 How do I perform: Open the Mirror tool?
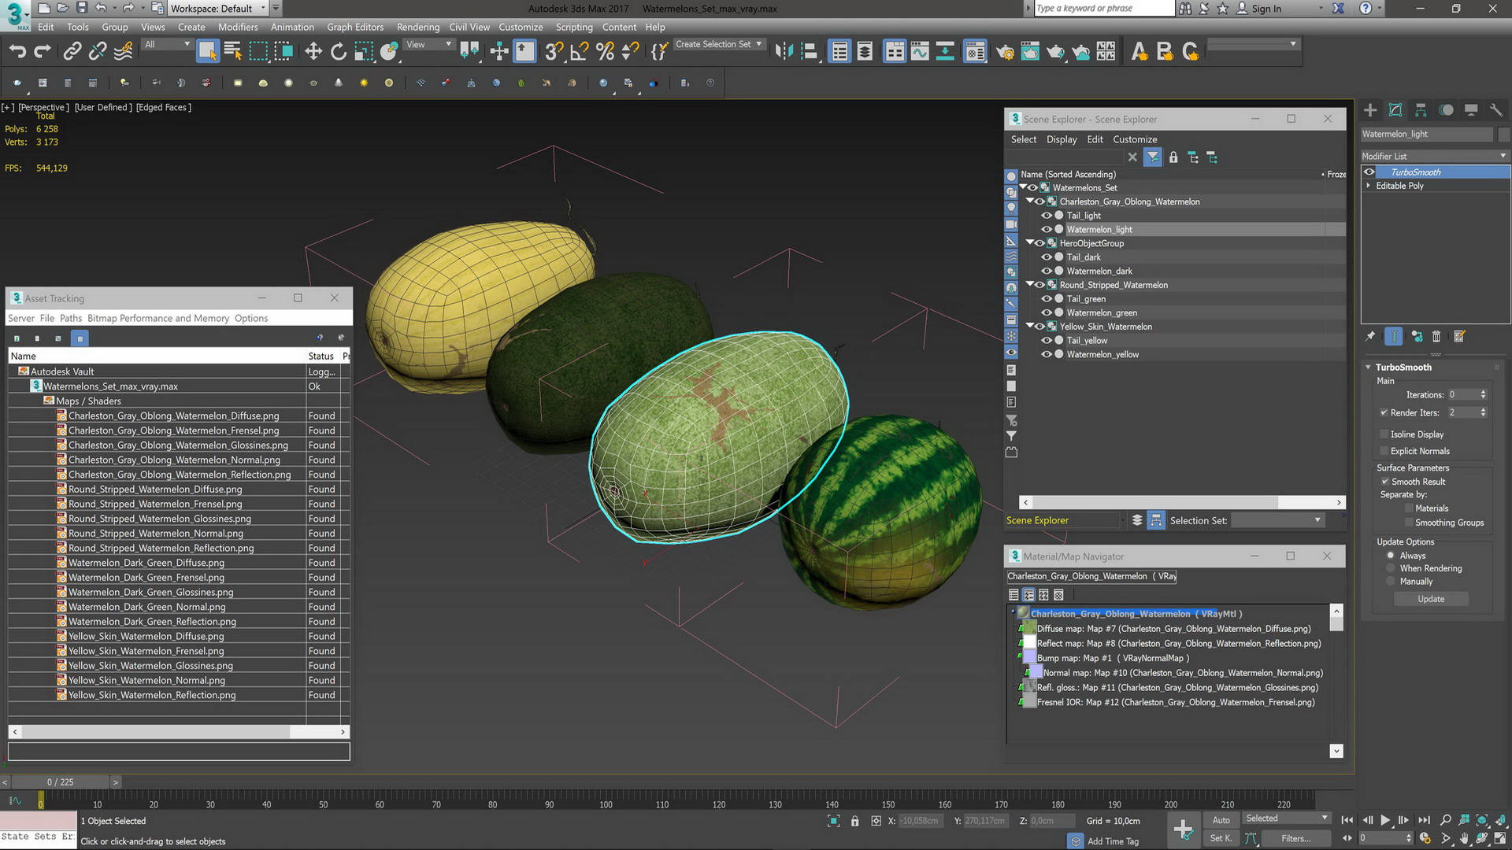tap(784, 52)
